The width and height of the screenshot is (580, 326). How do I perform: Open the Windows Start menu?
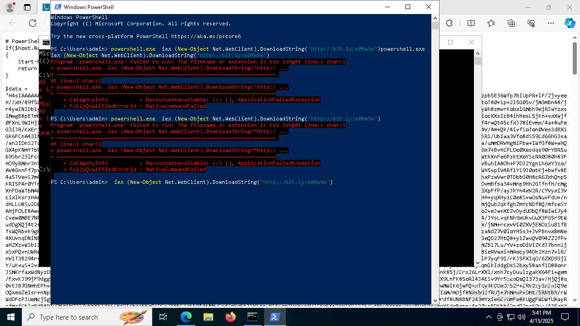(11, 317)
